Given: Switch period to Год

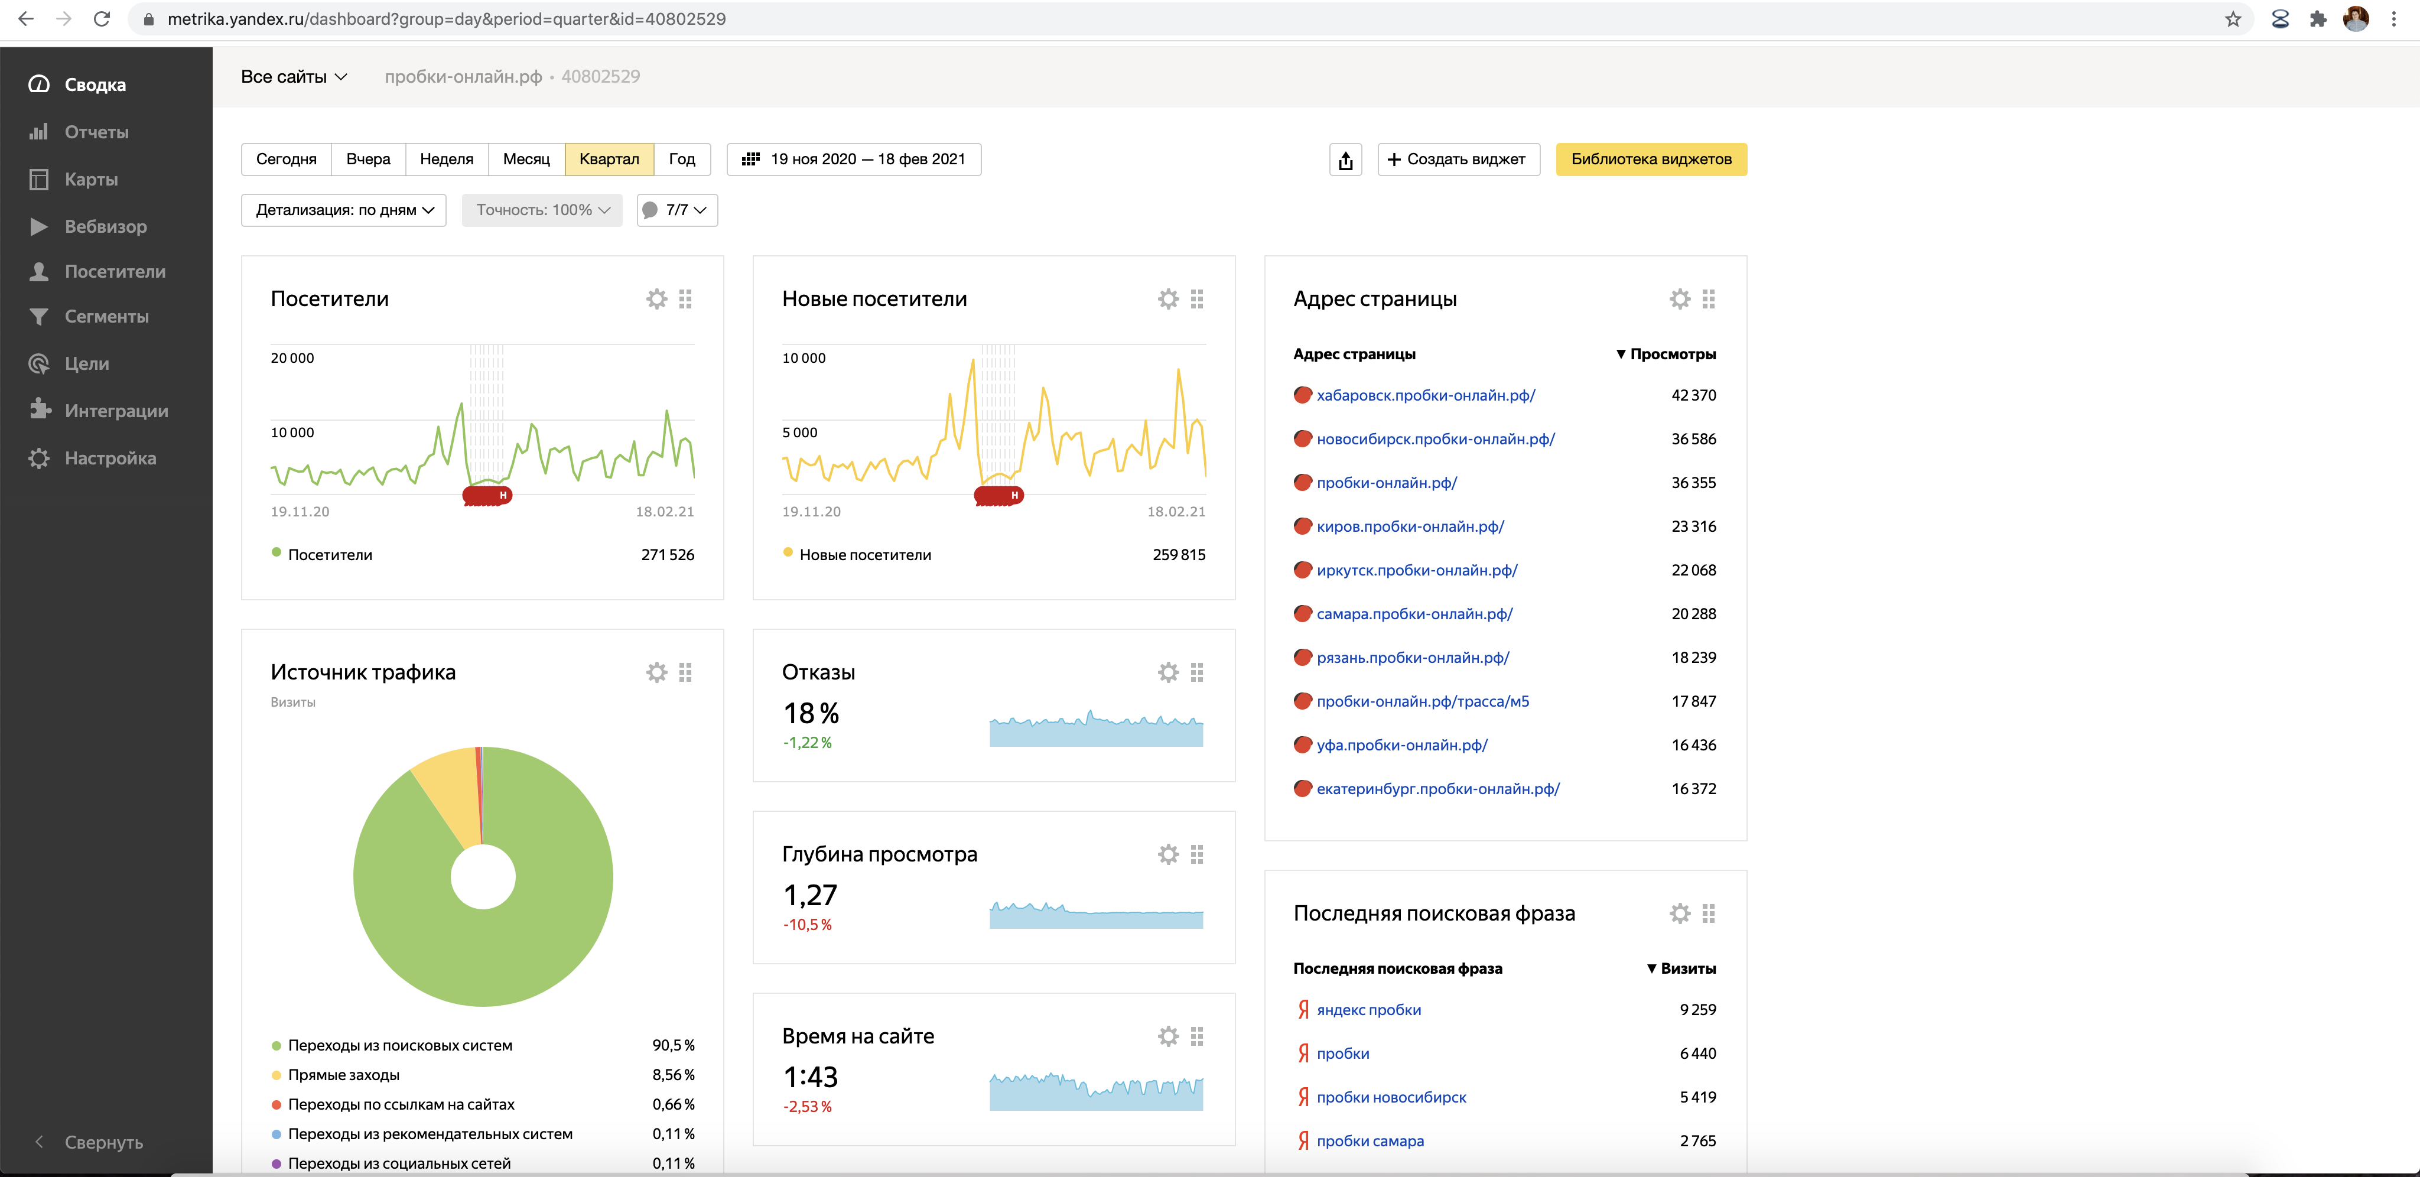Looking at the screenshot, I should click(x=681, y=160).
